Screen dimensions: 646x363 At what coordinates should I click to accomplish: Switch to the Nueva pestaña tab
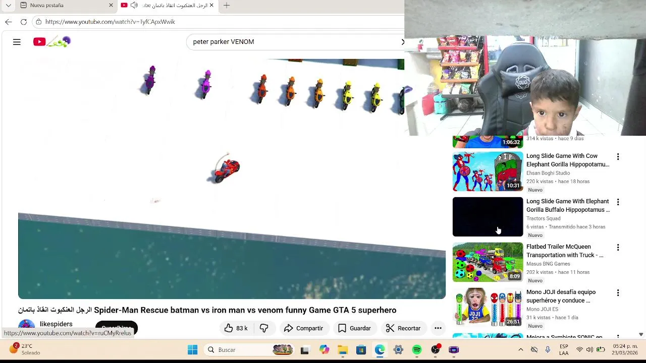[66, 5]
